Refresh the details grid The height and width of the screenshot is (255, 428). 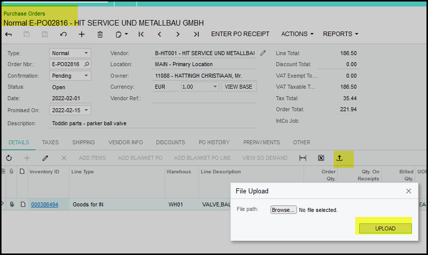[x=9, y=158]
